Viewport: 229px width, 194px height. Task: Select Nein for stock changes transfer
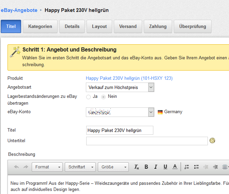(x=103, y=97)
